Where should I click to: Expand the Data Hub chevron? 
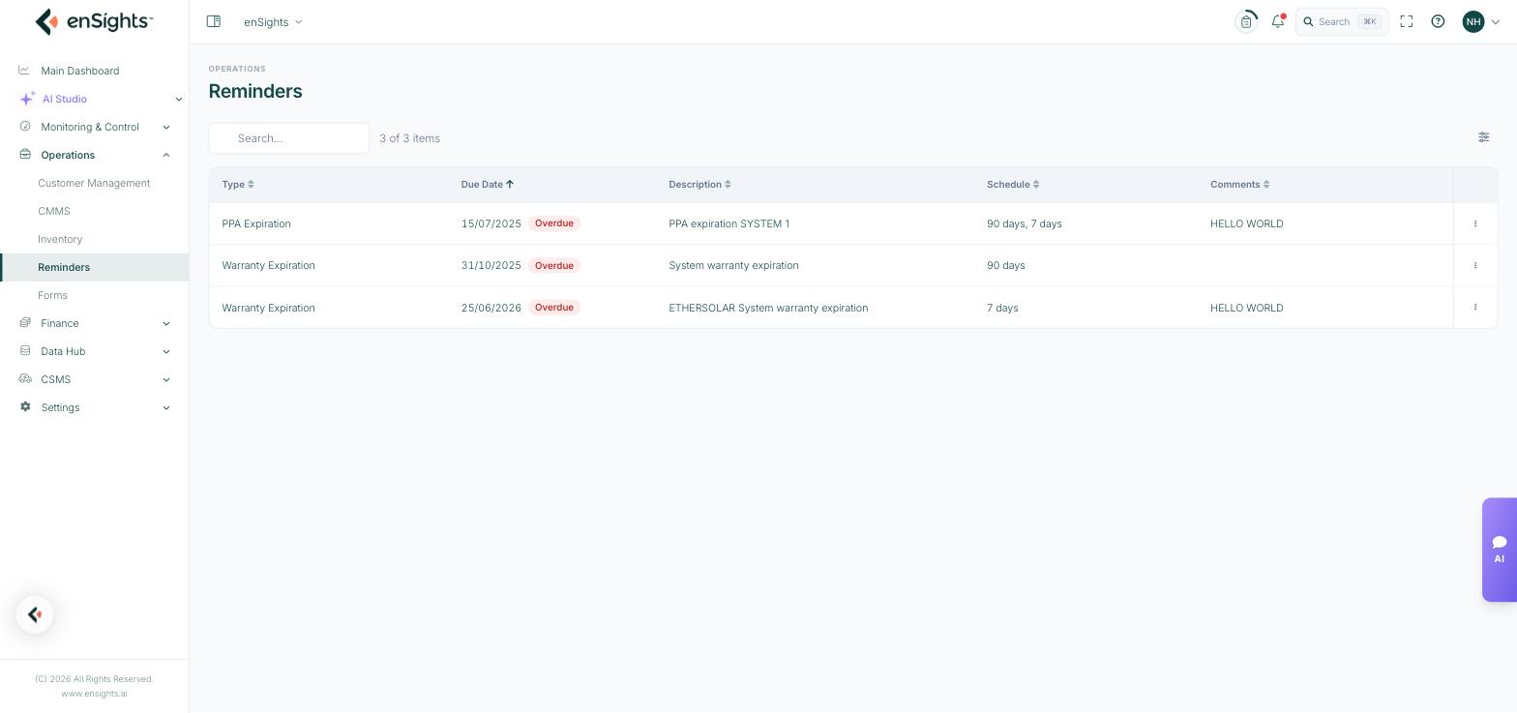[x=166, y=351]
